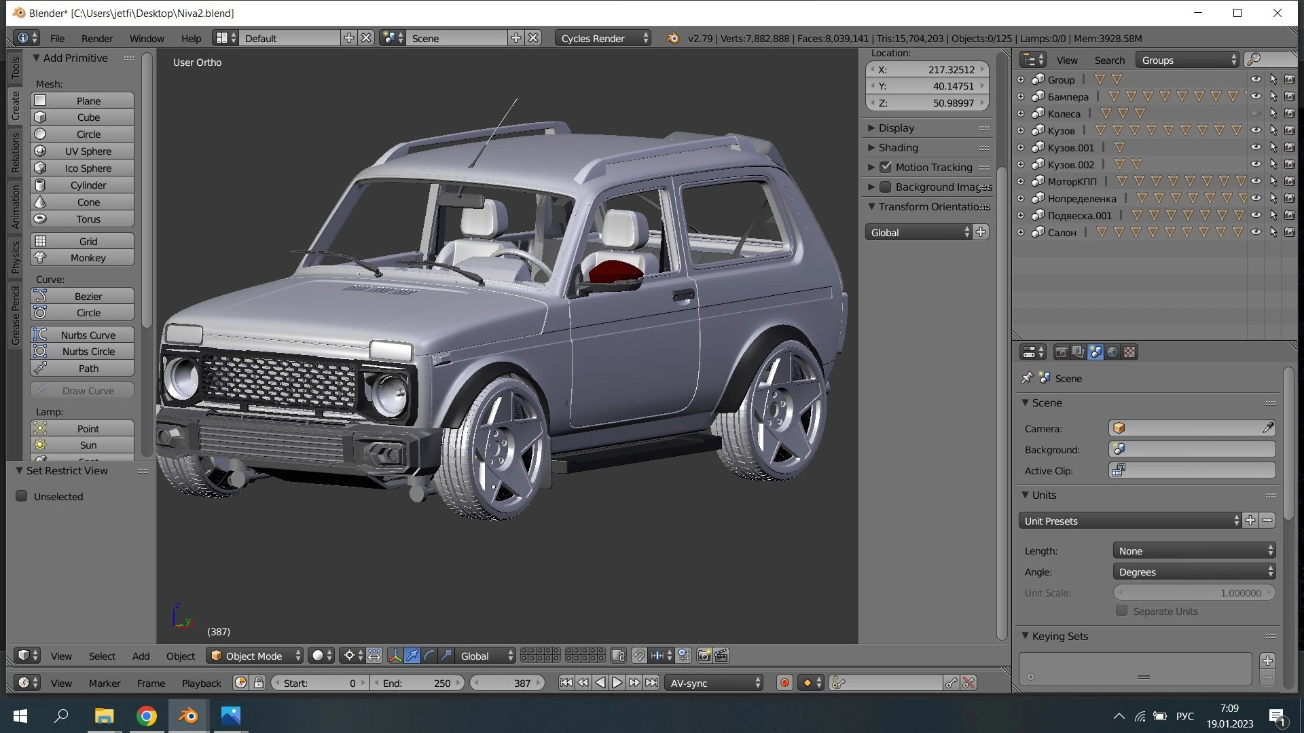This screenshot has height=733, width=1304.
Task: Remove unit preset with minus
Action: click(1267, 521)
